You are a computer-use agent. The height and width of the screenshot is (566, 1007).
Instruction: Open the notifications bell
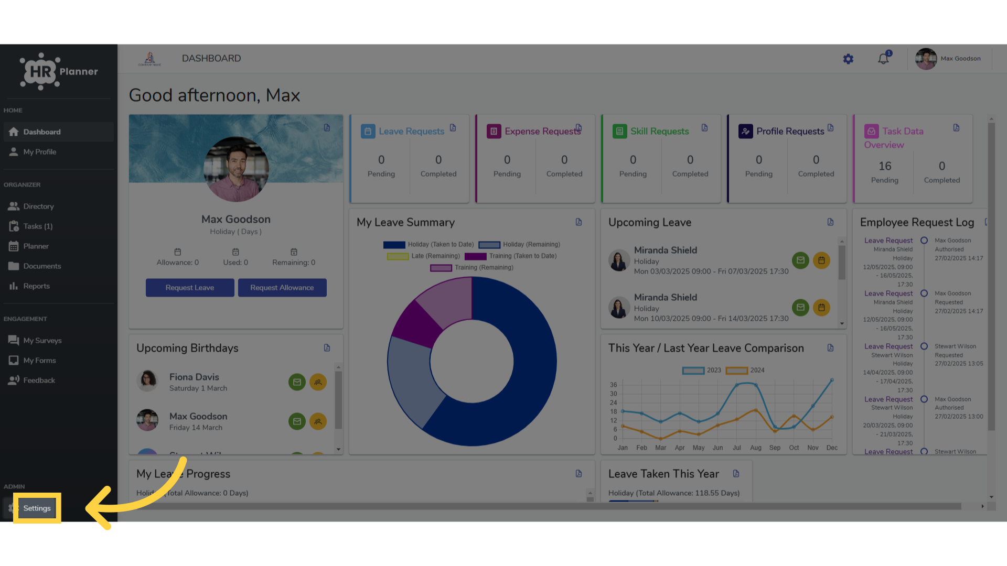click(x=884, y=59)
